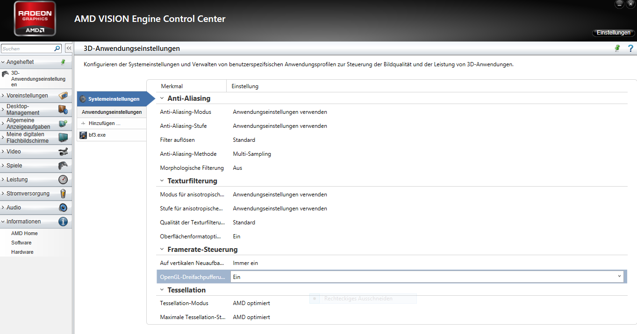Click the Meine digitalen Flachbildschirme monitor icon
Image resolution: width=637 pixels, height=334 pixels.
tap(63, 138)
